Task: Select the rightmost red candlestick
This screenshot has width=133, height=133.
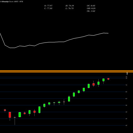Action: coord(108,79)
